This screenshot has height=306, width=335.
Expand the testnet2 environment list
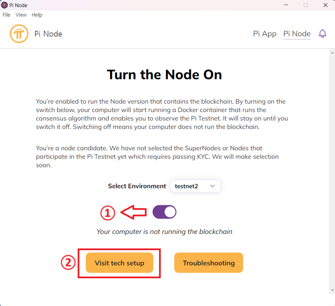pos(195,186)
